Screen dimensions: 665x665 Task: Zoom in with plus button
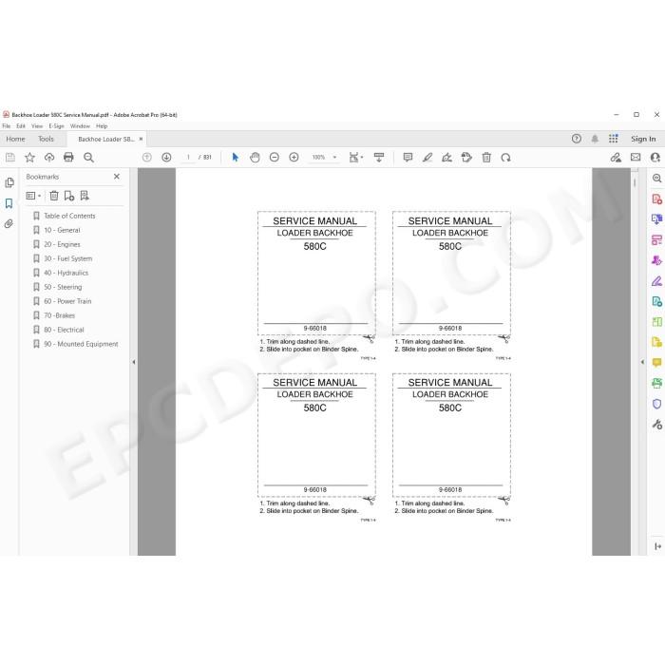(294, 158)
